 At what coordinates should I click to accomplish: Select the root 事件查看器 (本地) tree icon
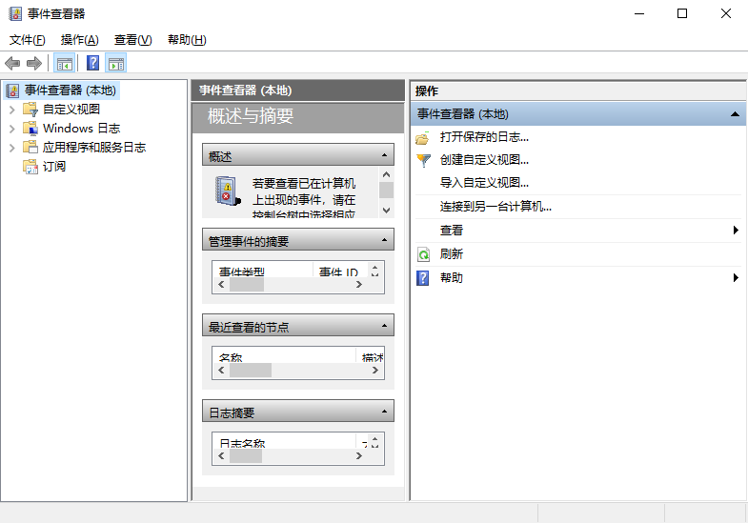(12, 91)
